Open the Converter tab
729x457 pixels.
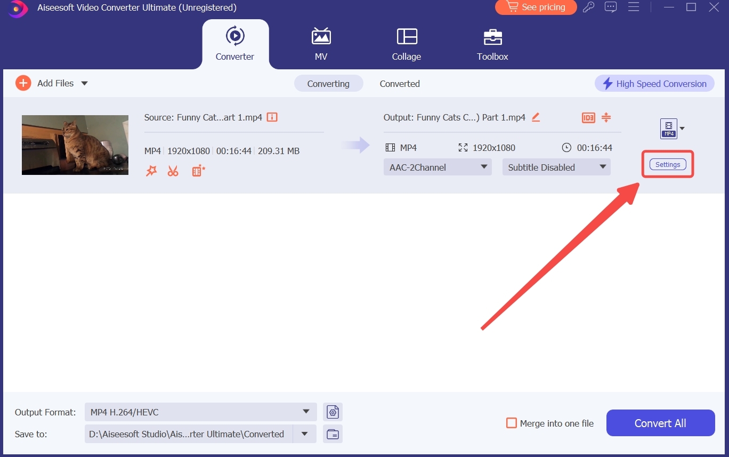(235, 44)
